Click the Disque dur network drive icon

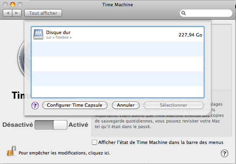38,34
